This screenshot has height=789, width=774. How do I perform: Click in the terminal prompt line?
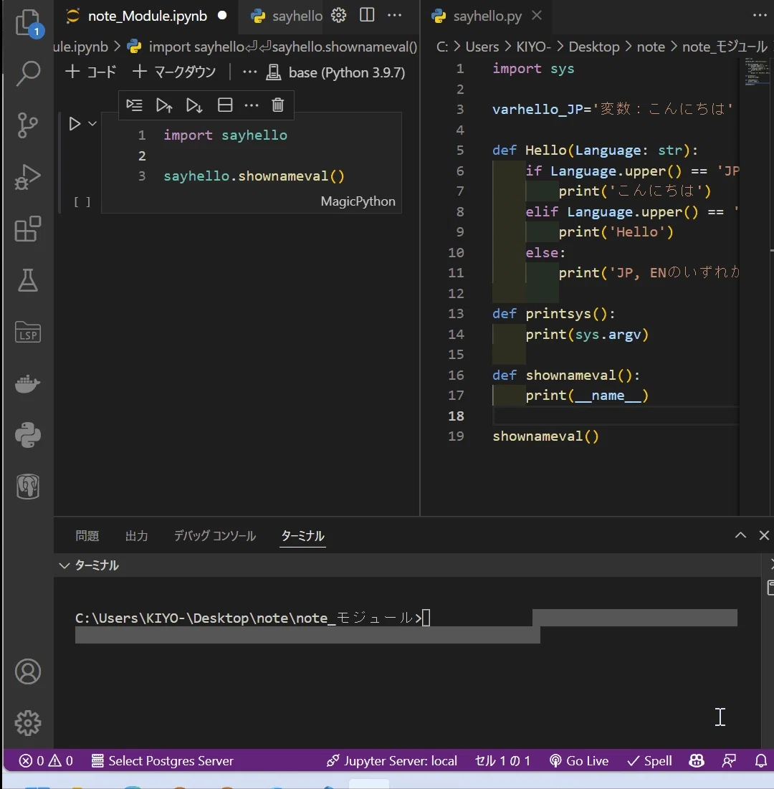253,618
